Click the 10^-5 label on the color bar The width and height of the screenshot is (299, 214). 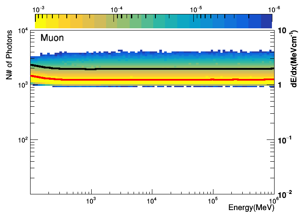coord(196,10)
